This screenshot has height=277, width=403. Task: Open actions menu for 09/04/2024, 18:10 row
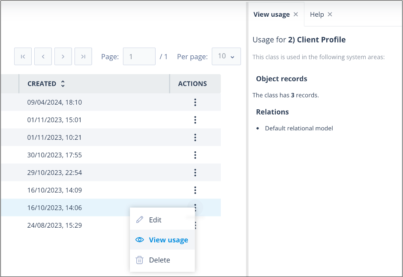pyautogui.click(x=195, y=102)
